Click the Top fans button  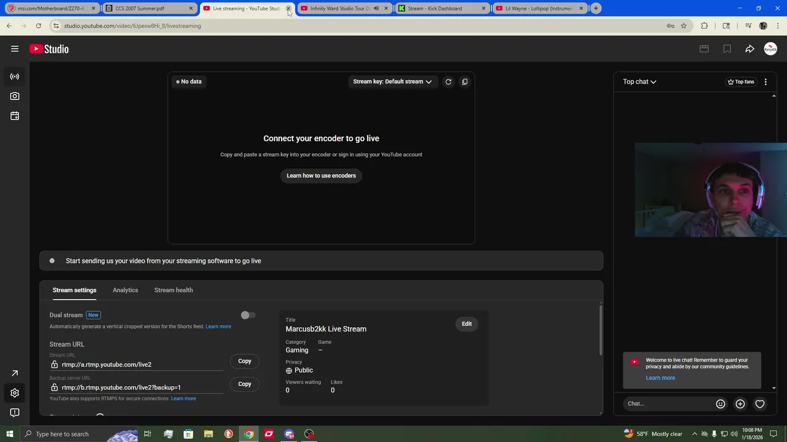(x=741, y=82)
